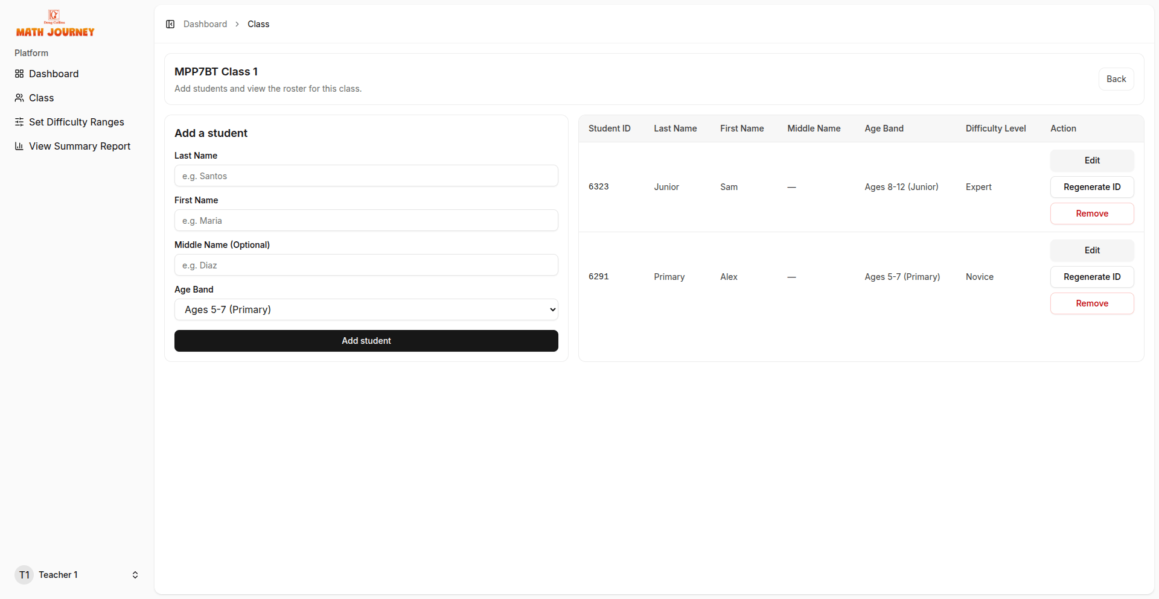Click the Ages 8-12 (Junior) cell
1159x599 pixels.
[901, 187]
